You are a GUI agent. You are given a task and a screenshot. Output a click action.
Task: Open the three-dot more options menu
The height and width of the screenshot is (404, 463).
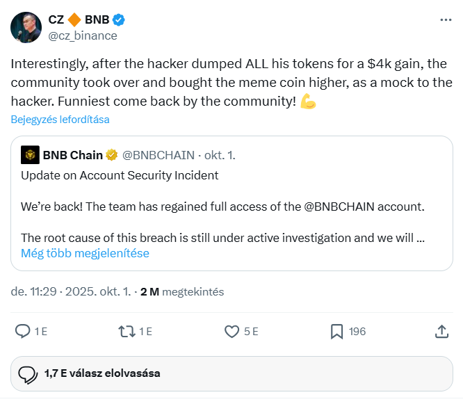click(446, 20)
